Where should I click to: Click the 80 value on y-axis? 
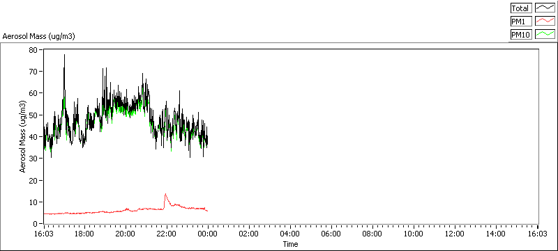tap(33, 49)
